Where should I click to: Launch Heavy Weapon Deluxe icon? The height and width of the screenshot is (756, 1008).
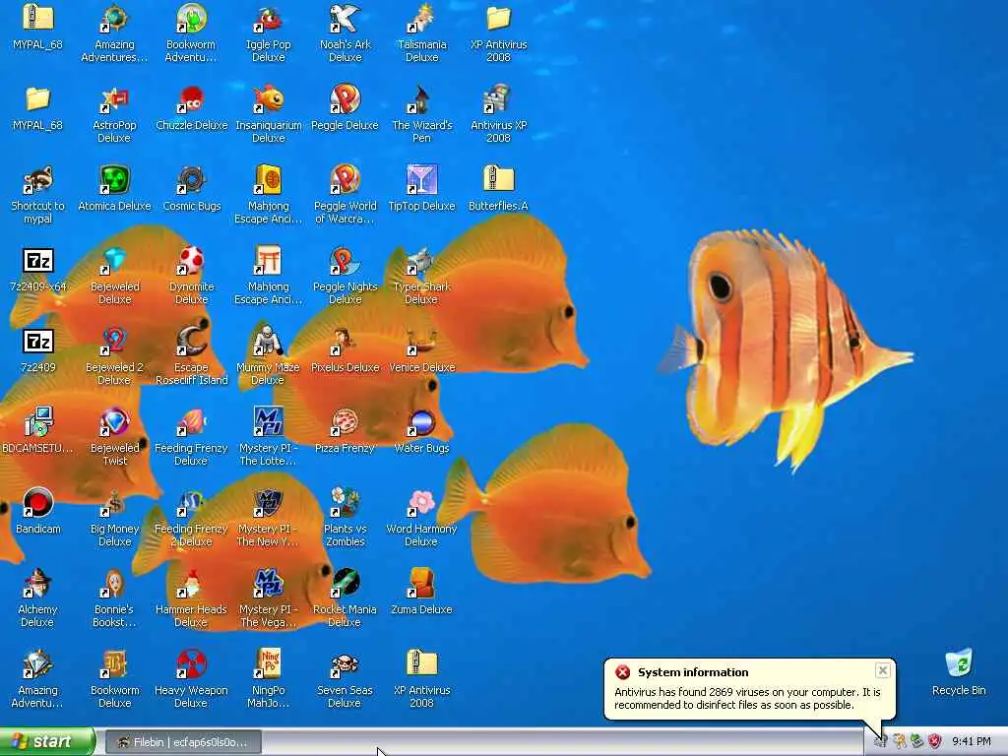pyautogui.click(x=191, y=664)
